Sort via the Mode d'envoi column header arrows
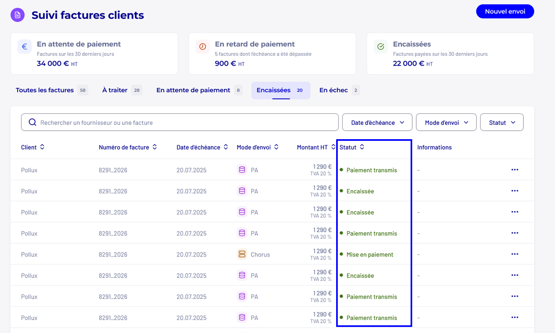 [276, 147]
